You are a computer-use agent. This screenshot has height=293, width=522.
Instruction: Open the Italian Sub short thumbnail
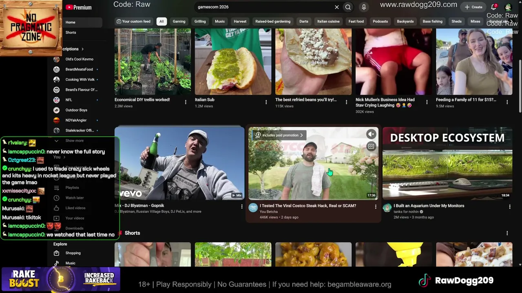tap(233, 61)
